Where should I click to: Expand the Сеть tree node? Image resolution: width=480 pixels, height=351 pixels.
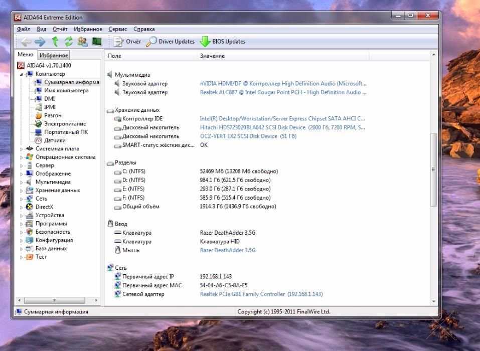click(22, 199)
